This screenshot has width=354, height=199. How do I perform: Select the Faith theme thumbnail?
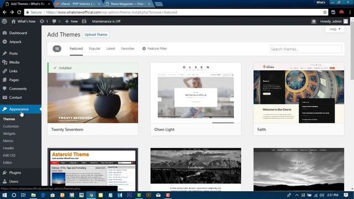[299, 93]
